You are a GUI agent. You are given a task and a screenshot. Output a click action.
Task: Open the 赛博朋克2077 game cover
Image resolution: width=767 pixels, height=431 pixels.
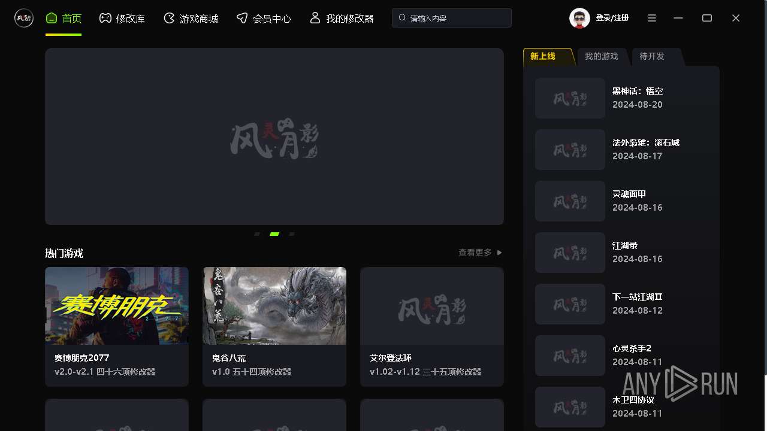(x=117, y=306)
